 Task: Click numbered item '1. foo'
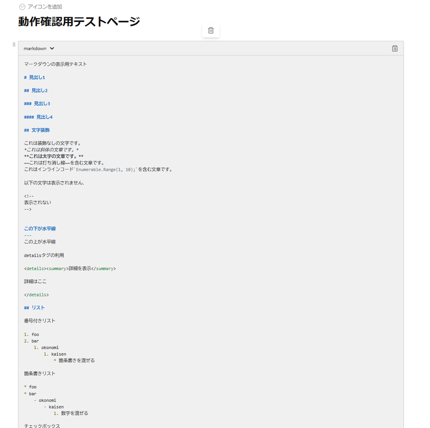[x=32, y=334]
